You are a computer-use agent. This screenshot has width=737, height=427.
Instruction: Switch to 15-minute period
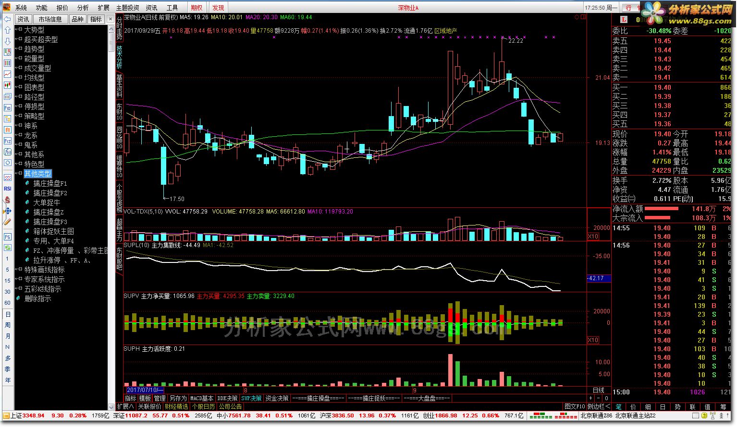pos(7,281)
